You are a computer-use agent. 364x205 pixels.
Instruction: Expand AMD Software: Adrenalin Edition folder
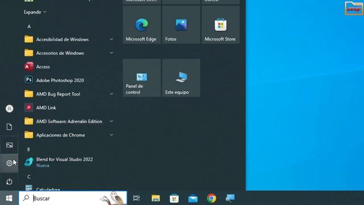tap(69, 121)
